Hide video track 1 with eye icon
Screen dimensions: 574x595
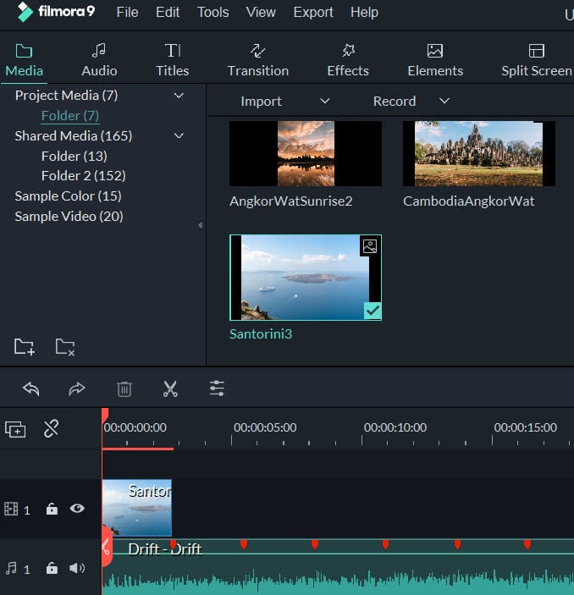click(x=77, y=508)
